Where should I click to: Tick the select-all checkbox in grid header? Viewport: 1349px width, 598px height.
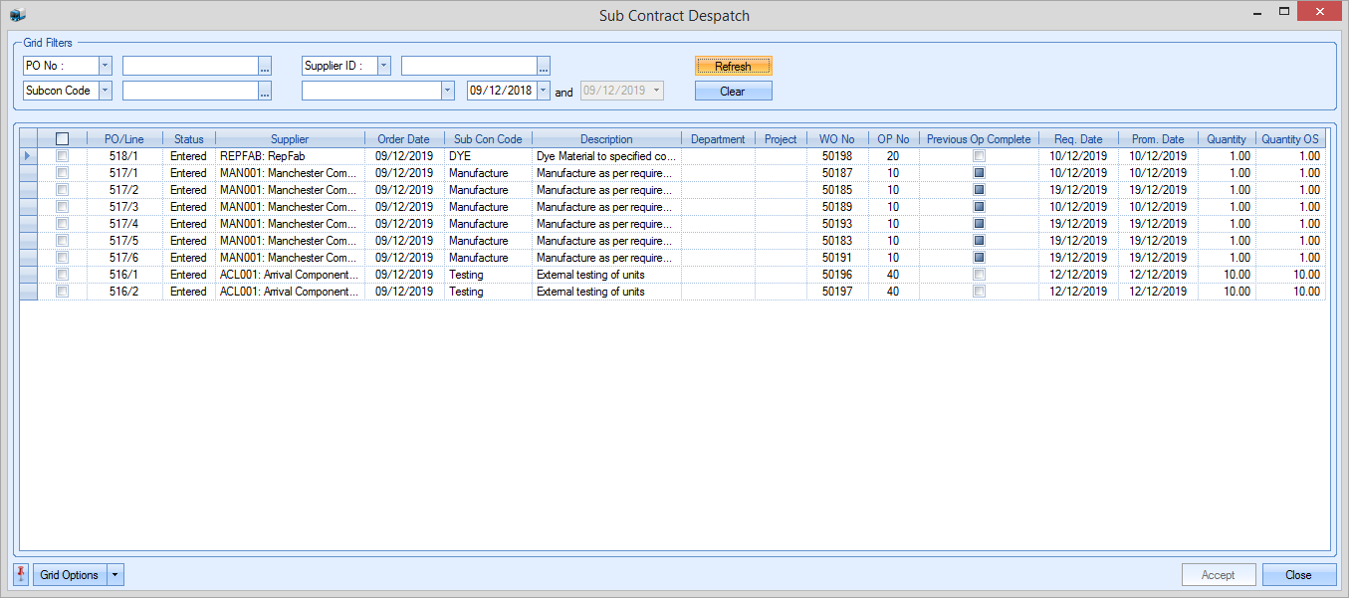pyautogui.click(x=63, y=139)
